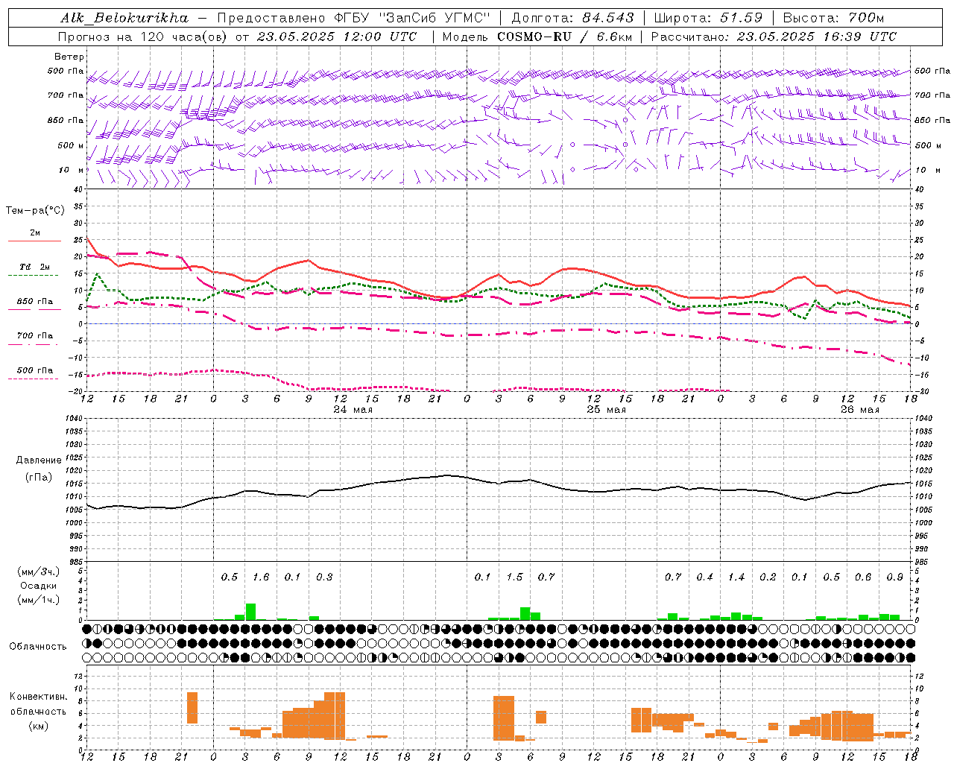954x763 pixels.
Task: Click the 'Широта: 51.59' latitude value
Action: [709, 18]
